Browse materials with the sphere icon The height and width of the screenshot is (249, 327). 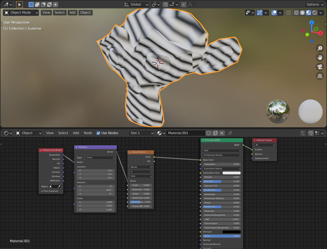coord(161,133)
